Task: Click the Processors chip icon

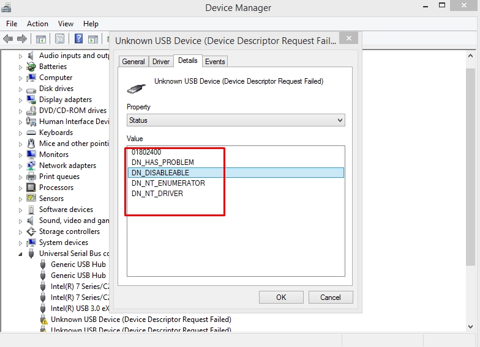Action: [31, 188]
